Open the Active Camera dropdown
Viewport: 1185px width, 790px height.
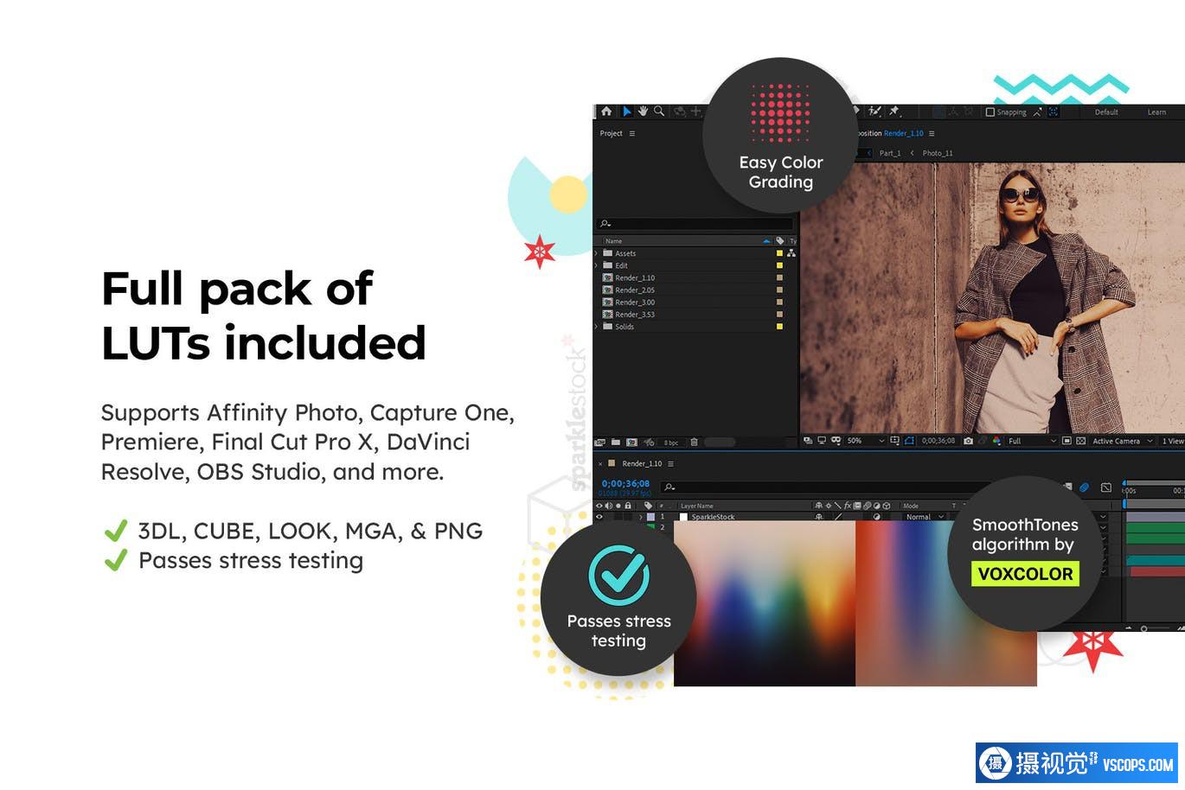tap(1122, 441)
